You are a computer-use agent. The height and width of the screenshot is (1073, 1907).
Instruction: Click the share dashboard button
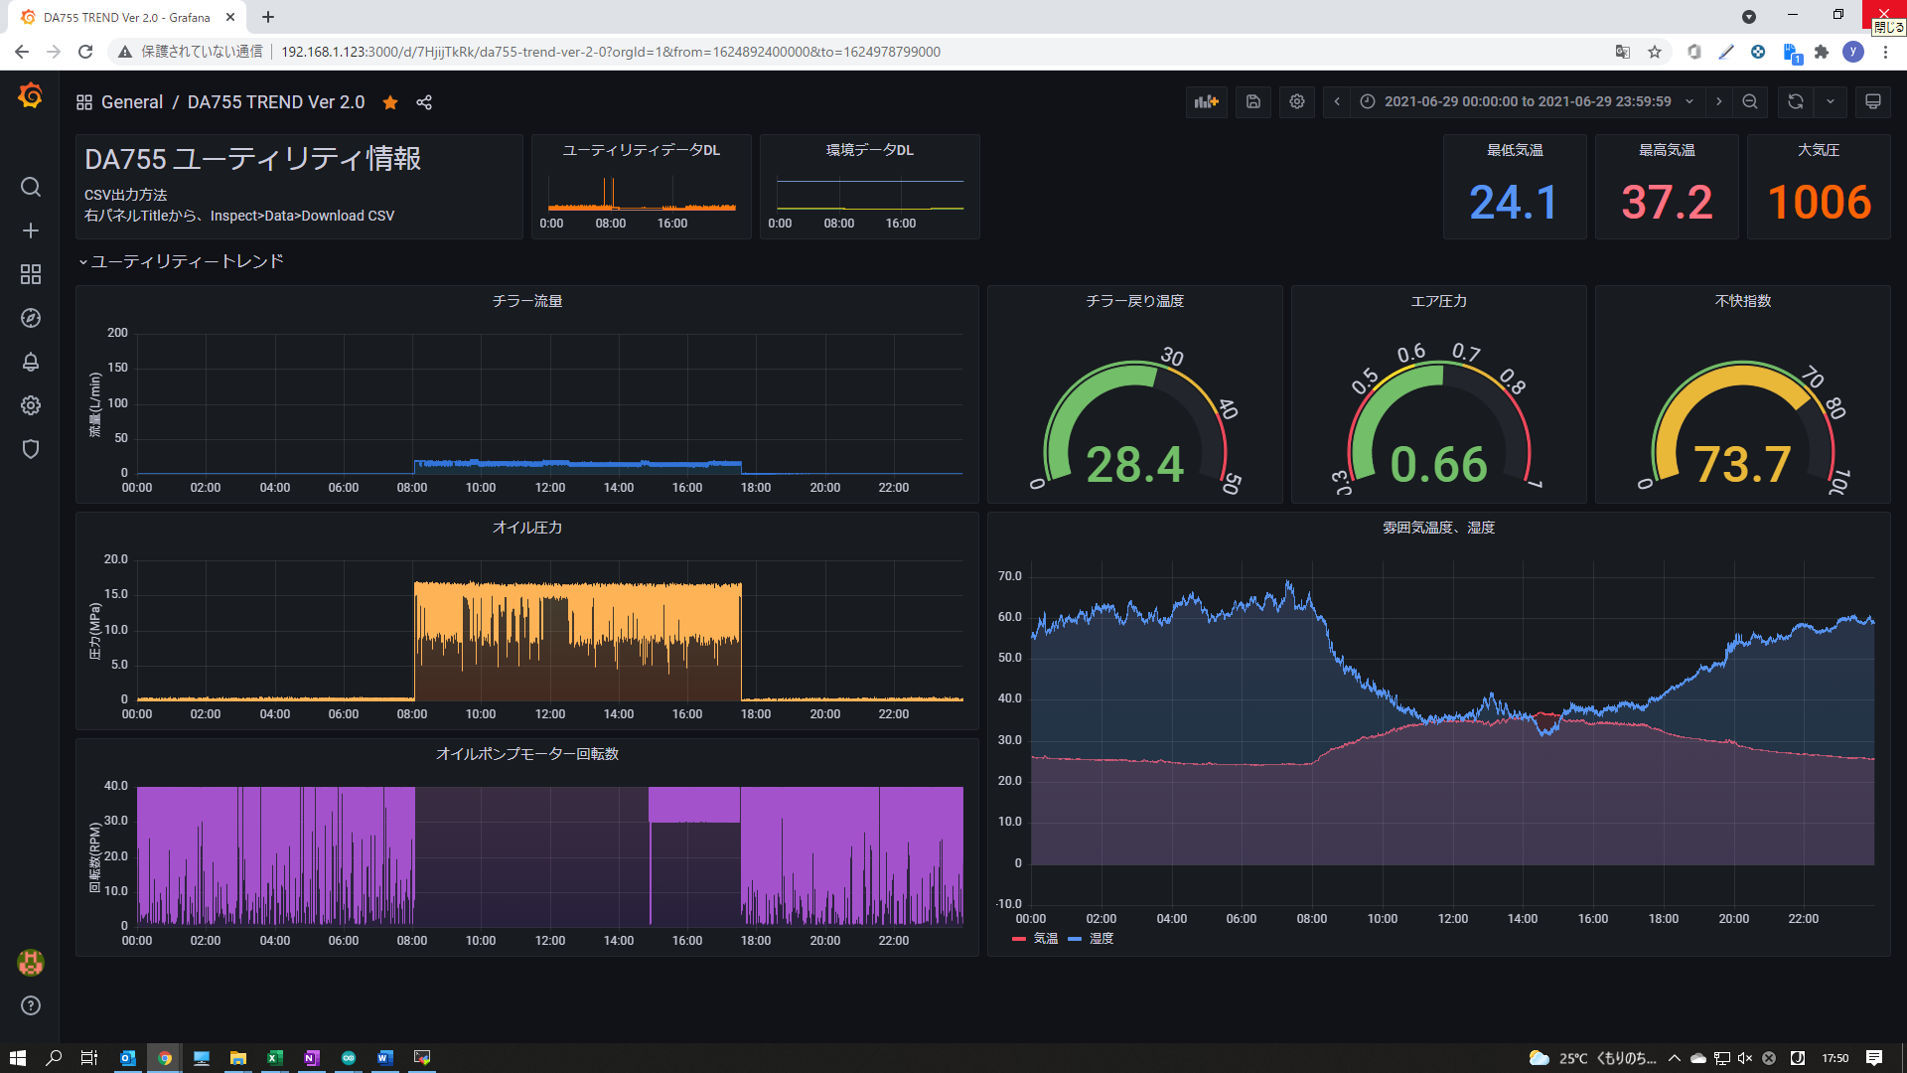[x=424, y=101]
